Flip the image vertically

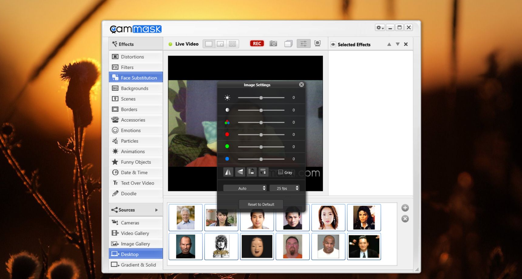pyautogui.click(x=240, y=172)
